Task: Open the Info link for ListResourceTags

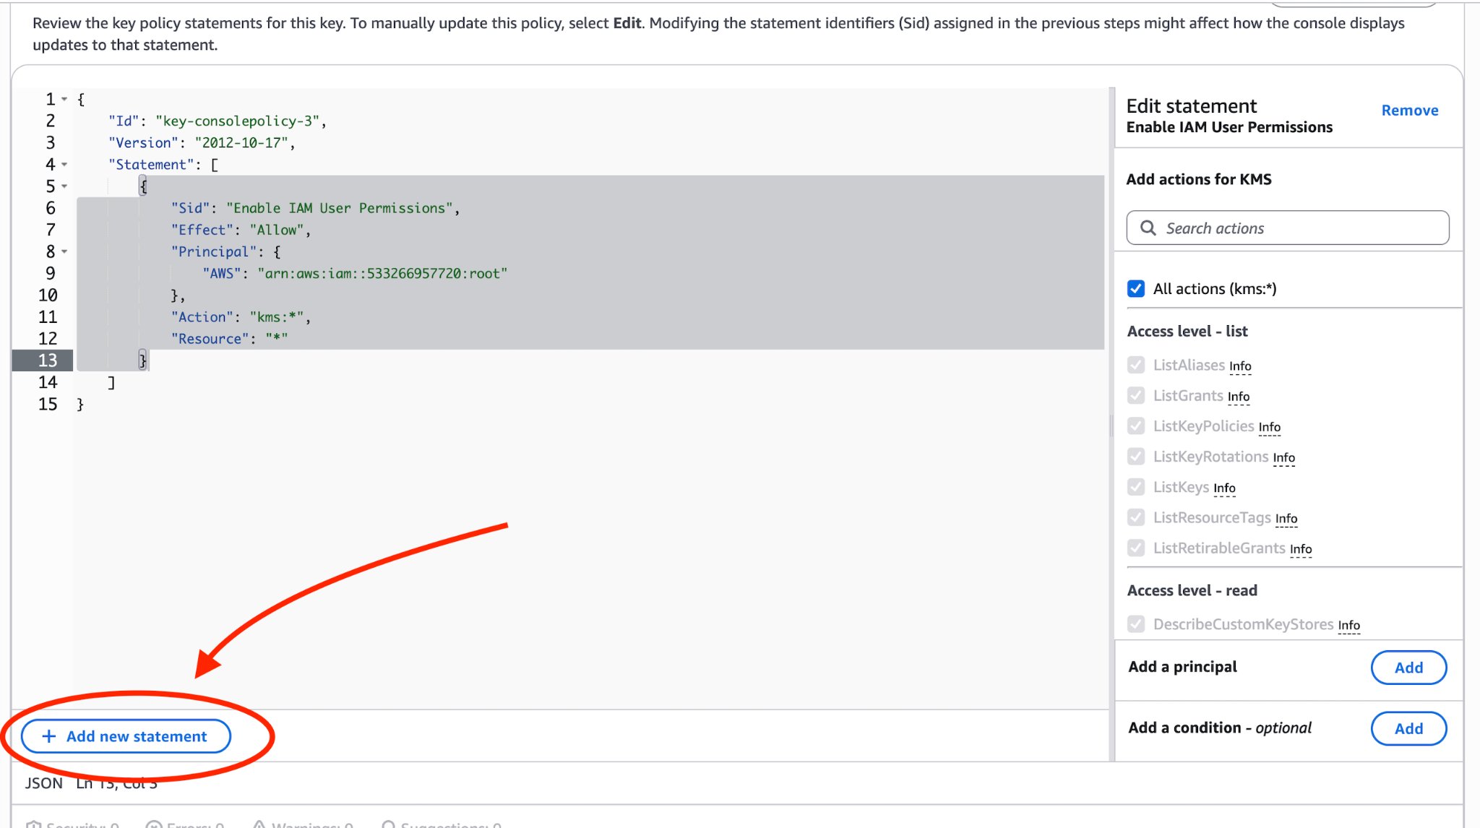Action: 1286,519
